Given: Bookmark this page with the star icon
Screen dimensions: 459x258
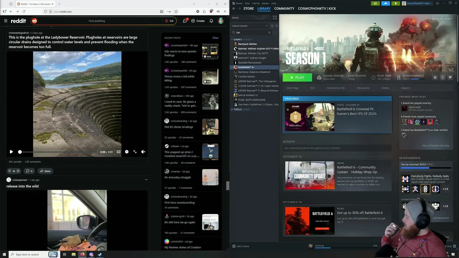Looking at the screenshot, I should pos(176,11).
